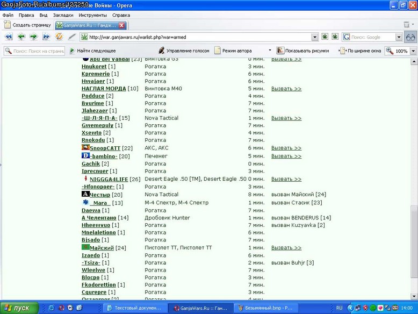
Task: Open the Инструменты menu
Action: tap(92, 15)
